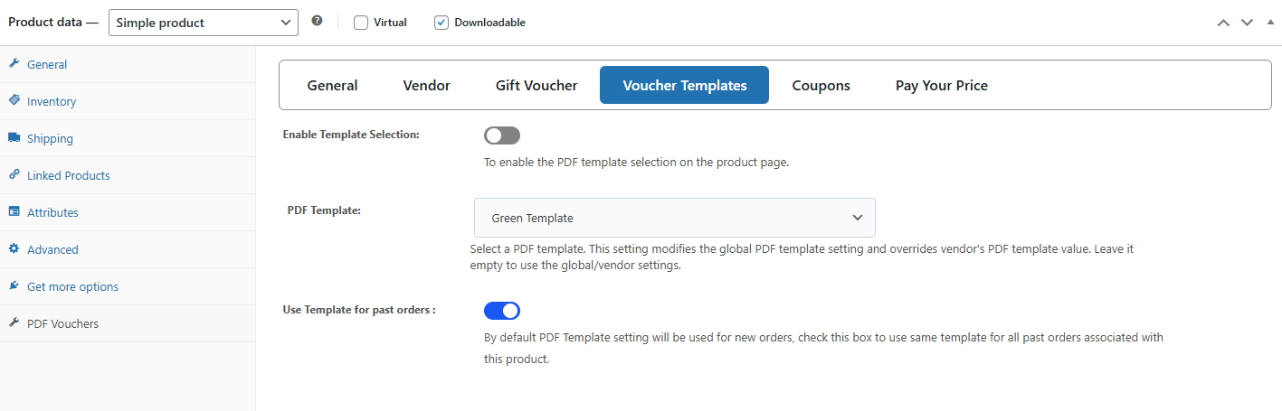Click the Get more options plugin icon
Screen dimensions: 1282x411
(14, 286)
